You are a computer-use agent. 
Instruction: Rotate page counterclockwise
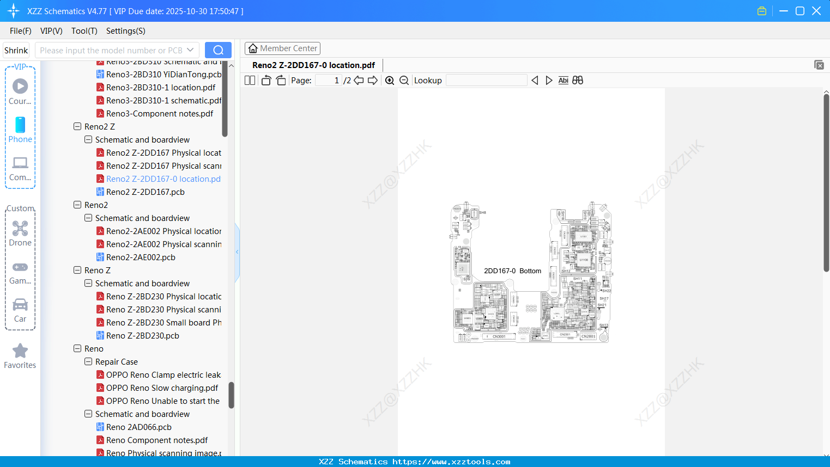pyautogui.click(x=266, y=81)
